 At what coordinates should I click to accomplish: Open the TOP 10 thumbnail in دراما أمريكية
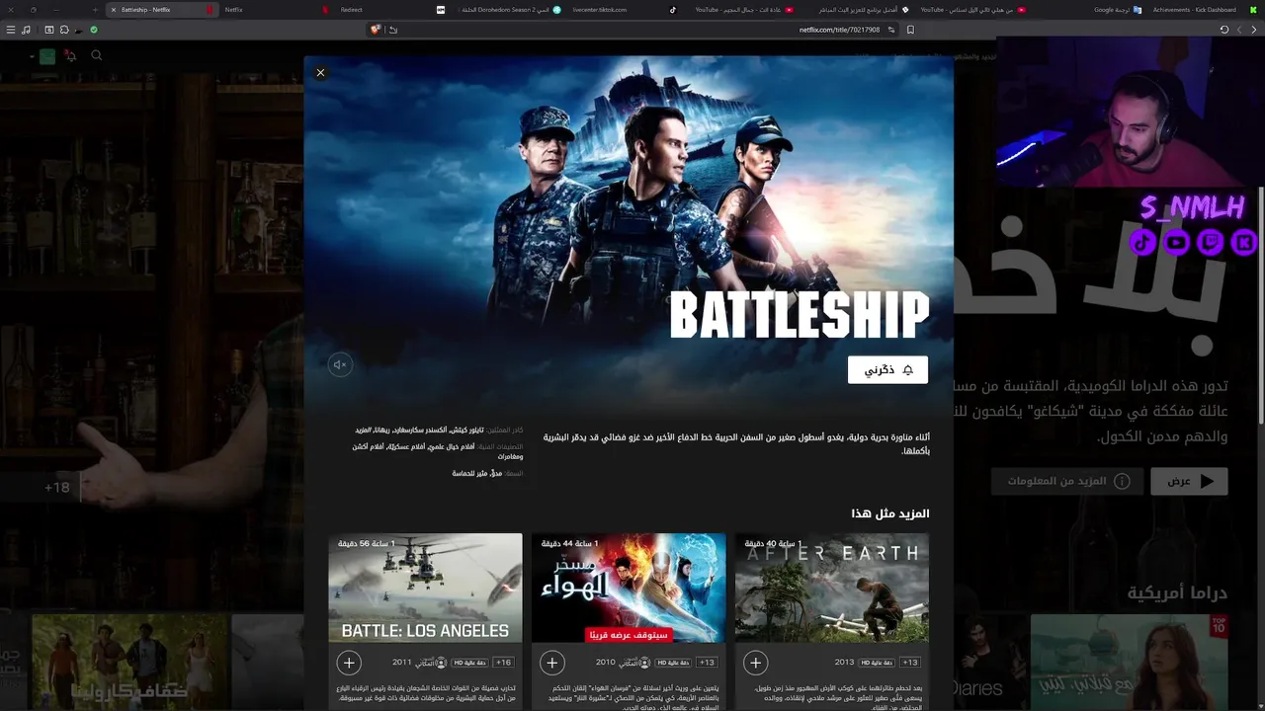pos(1129,662)
